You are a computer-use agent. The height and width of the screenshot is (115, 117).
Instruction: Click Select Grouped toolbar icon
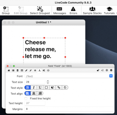pos(40,9)
